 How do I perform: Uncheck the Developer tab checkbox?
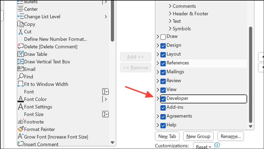click(x=163, y=99)
